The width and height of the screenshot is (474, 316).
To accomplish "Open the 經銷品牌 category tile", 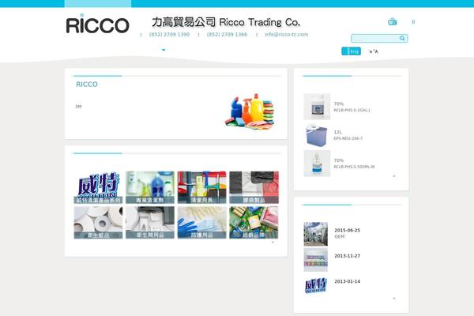I will click(x=254, y=223).
